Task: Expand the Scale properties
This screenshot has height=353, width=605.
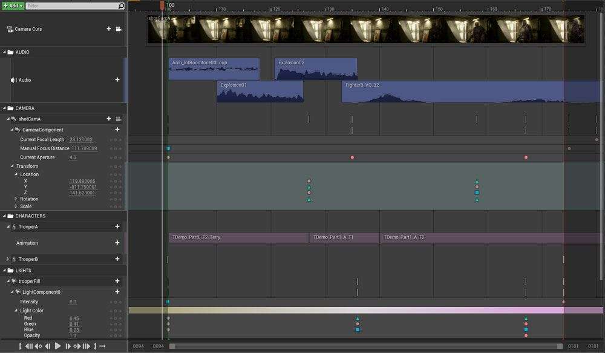Action: point(16,206)
